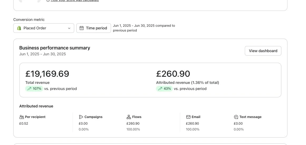Click the date range comparison text

pos(144,28)
